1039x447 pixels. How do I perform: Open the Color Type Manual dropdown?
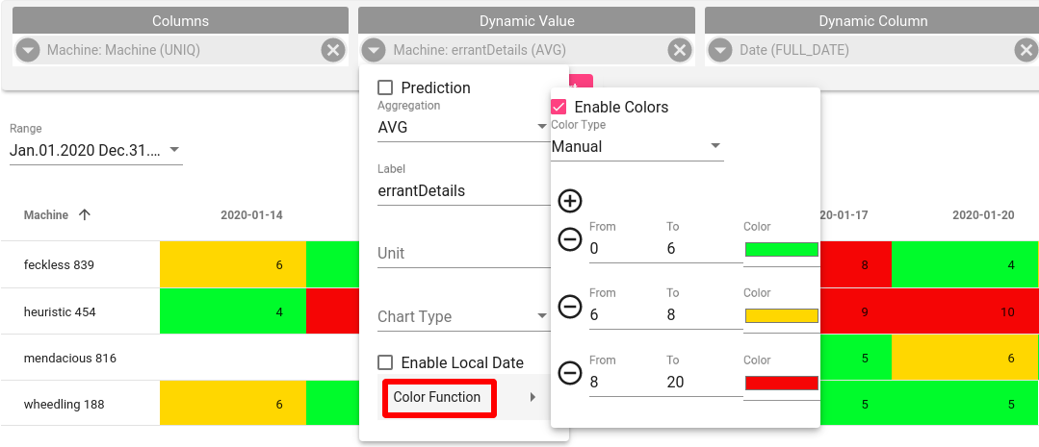(637, 147)
